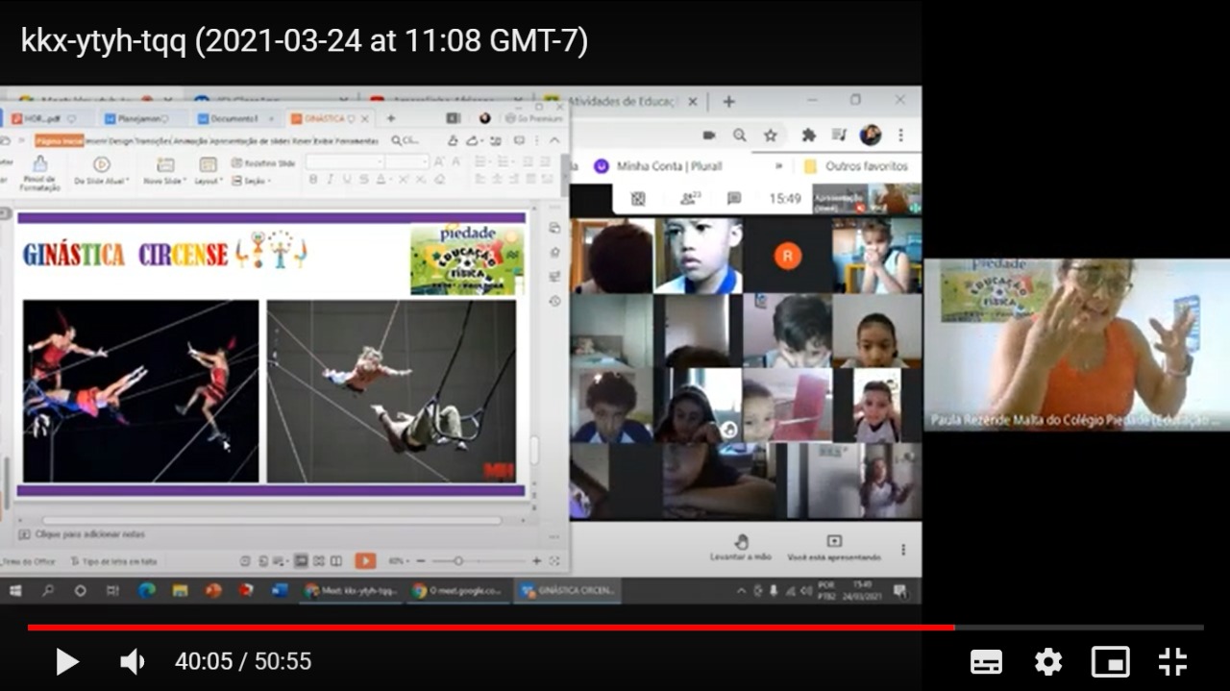Mute the YouTube video volume
Screen dimensions: 1230x691
(132, 661)
